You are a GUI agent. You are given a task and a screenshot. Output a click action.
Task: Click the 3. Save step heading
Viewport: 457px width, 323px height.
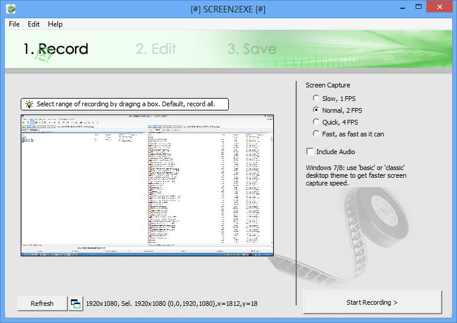252,49
